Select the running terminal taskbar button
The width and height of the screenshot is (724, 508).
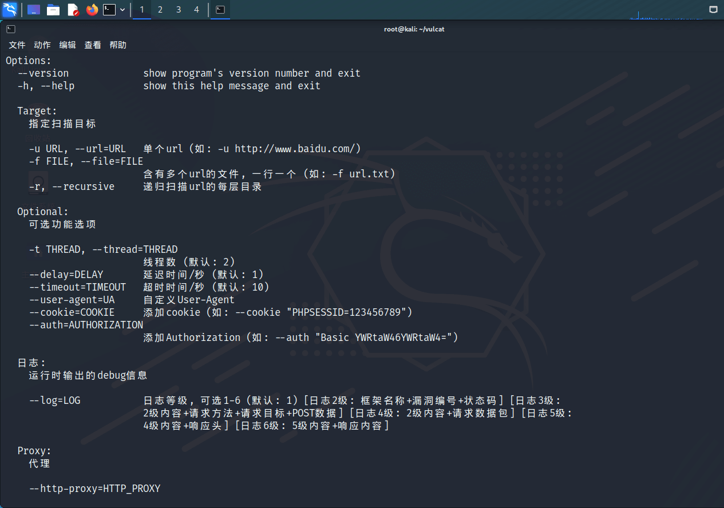[x=220, y=10]
